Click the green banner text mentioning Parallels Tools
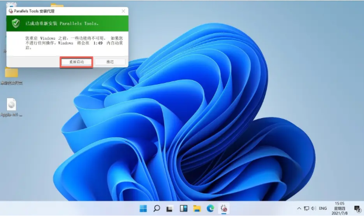This screenshot has width=364, height=218. tap(62, 23)
